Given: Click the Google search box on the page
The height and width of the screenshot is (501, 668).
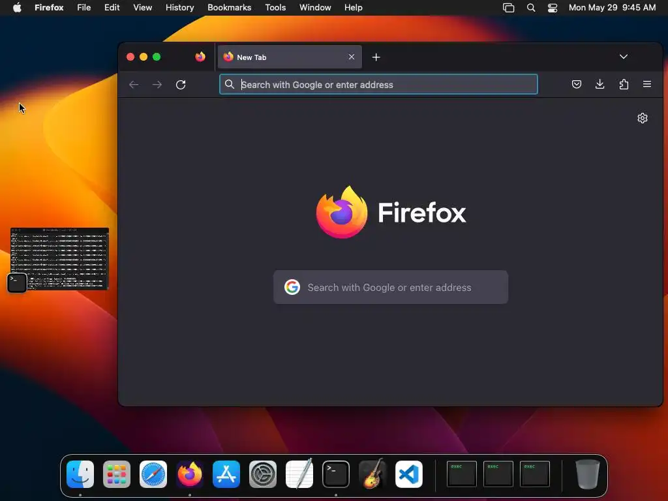Looking at the screenshot, I should [x=391, y=287].
